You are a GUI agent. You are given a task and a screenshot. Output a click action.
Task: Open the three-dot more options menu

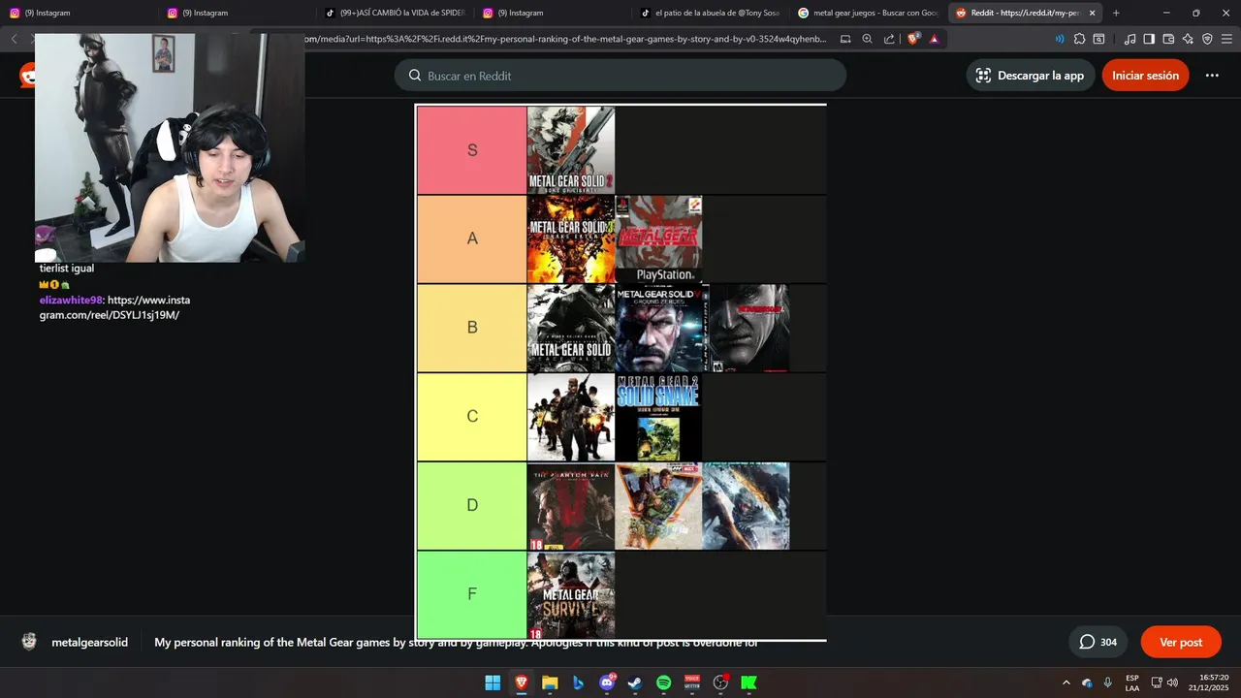tap(1212, 76)
